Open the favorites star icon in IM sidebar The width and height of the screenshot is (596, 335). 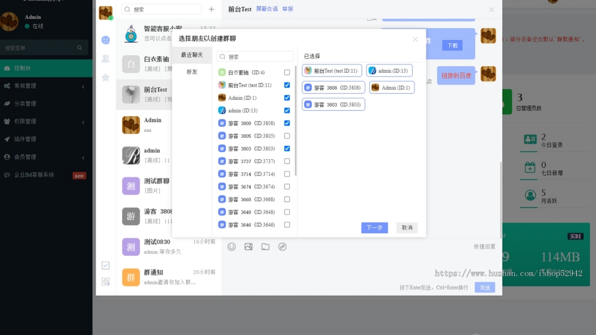[105, 77]
